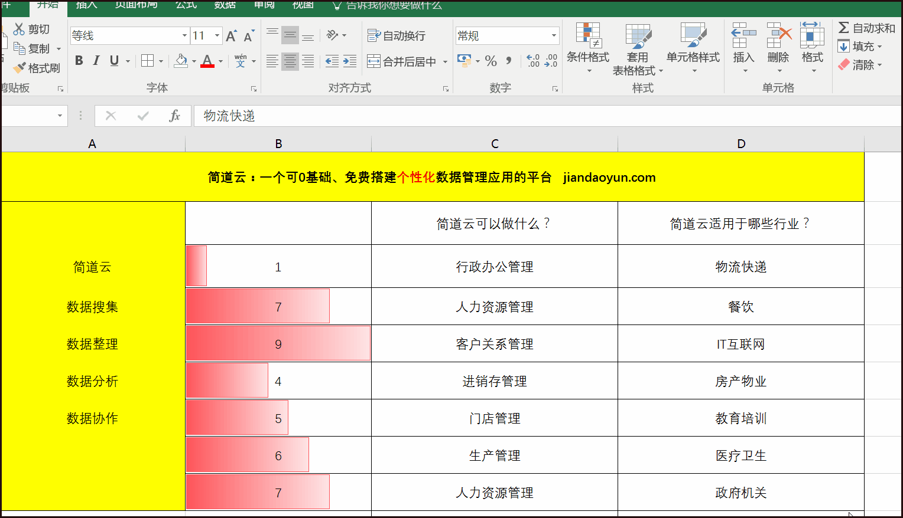Open the font color palette arrow
903x518 pixels.
click(221, 61)
